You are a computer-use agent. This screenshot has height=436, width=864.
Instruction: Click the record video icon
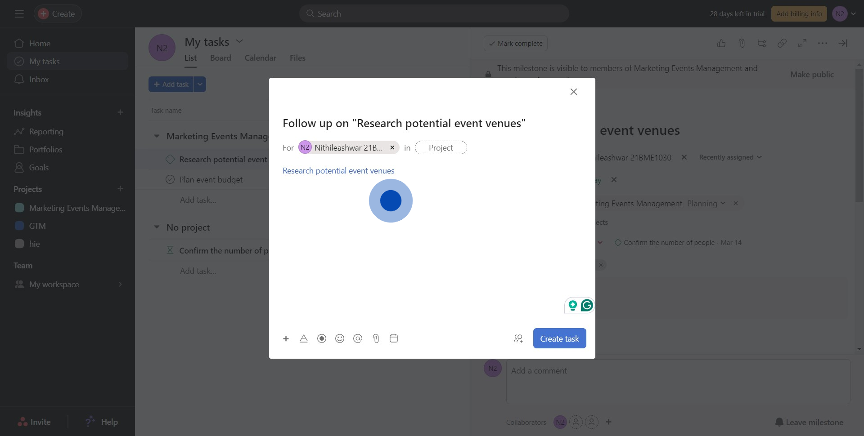(x=322, y=338)
